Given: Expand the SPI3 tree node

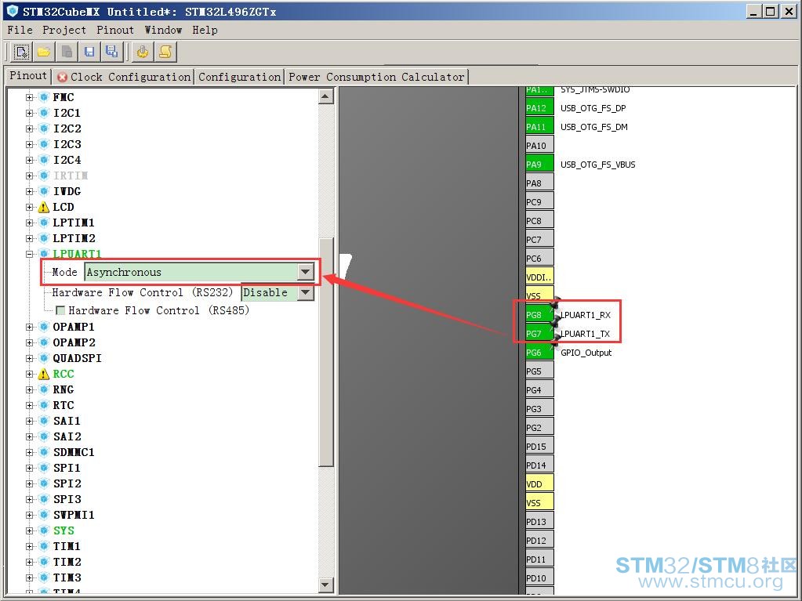Looking at the screenshot, I should [x=30, y=499].
